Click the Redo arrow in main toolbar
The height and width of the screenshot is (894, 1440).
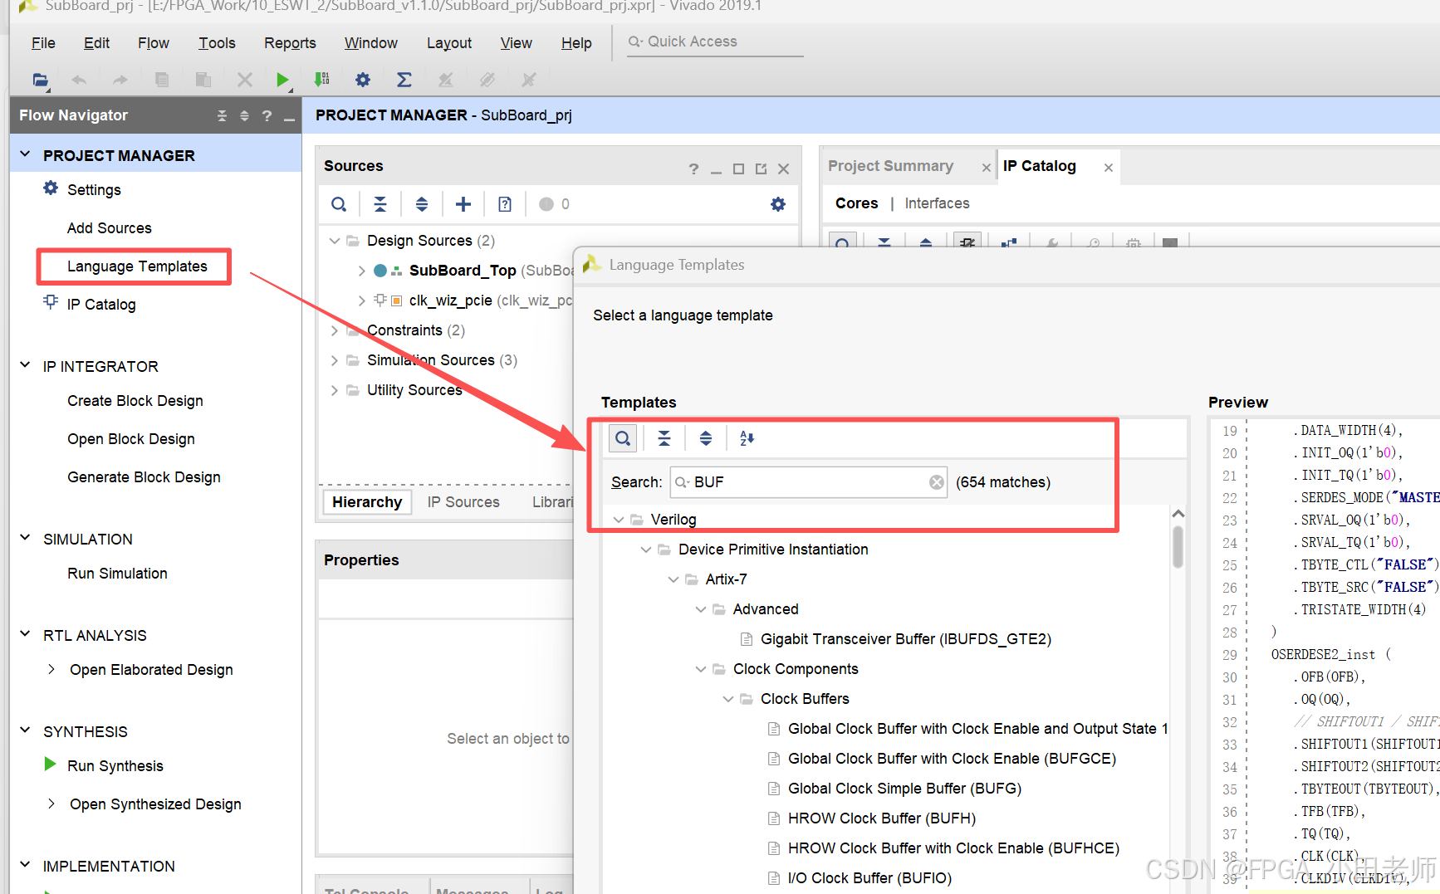[120, 80]
